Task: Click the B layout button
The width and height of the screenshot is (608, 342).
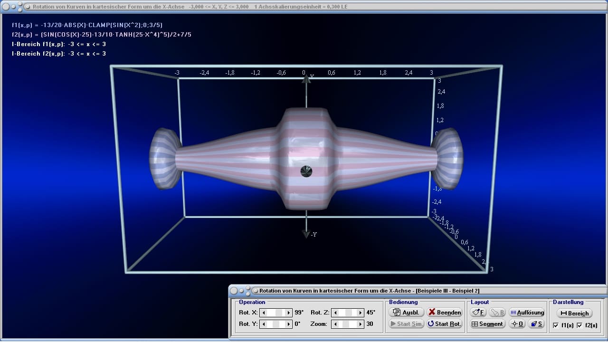Action: click(x=498, y=312)
